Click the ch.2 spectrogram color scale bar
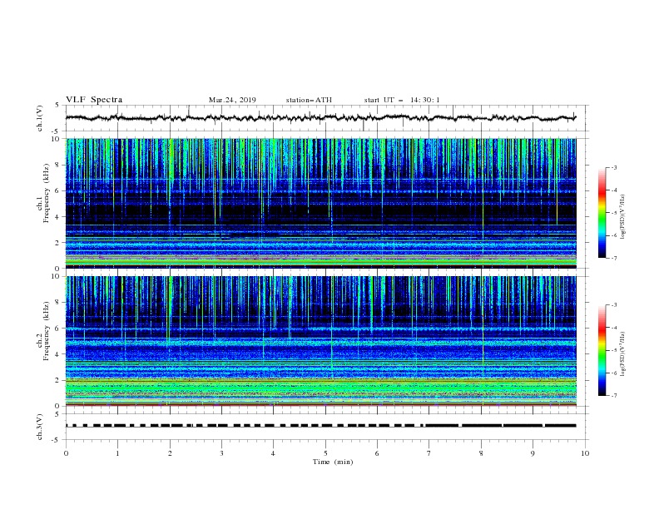This screenshot has height=509, width=659. tap(602, 350)
